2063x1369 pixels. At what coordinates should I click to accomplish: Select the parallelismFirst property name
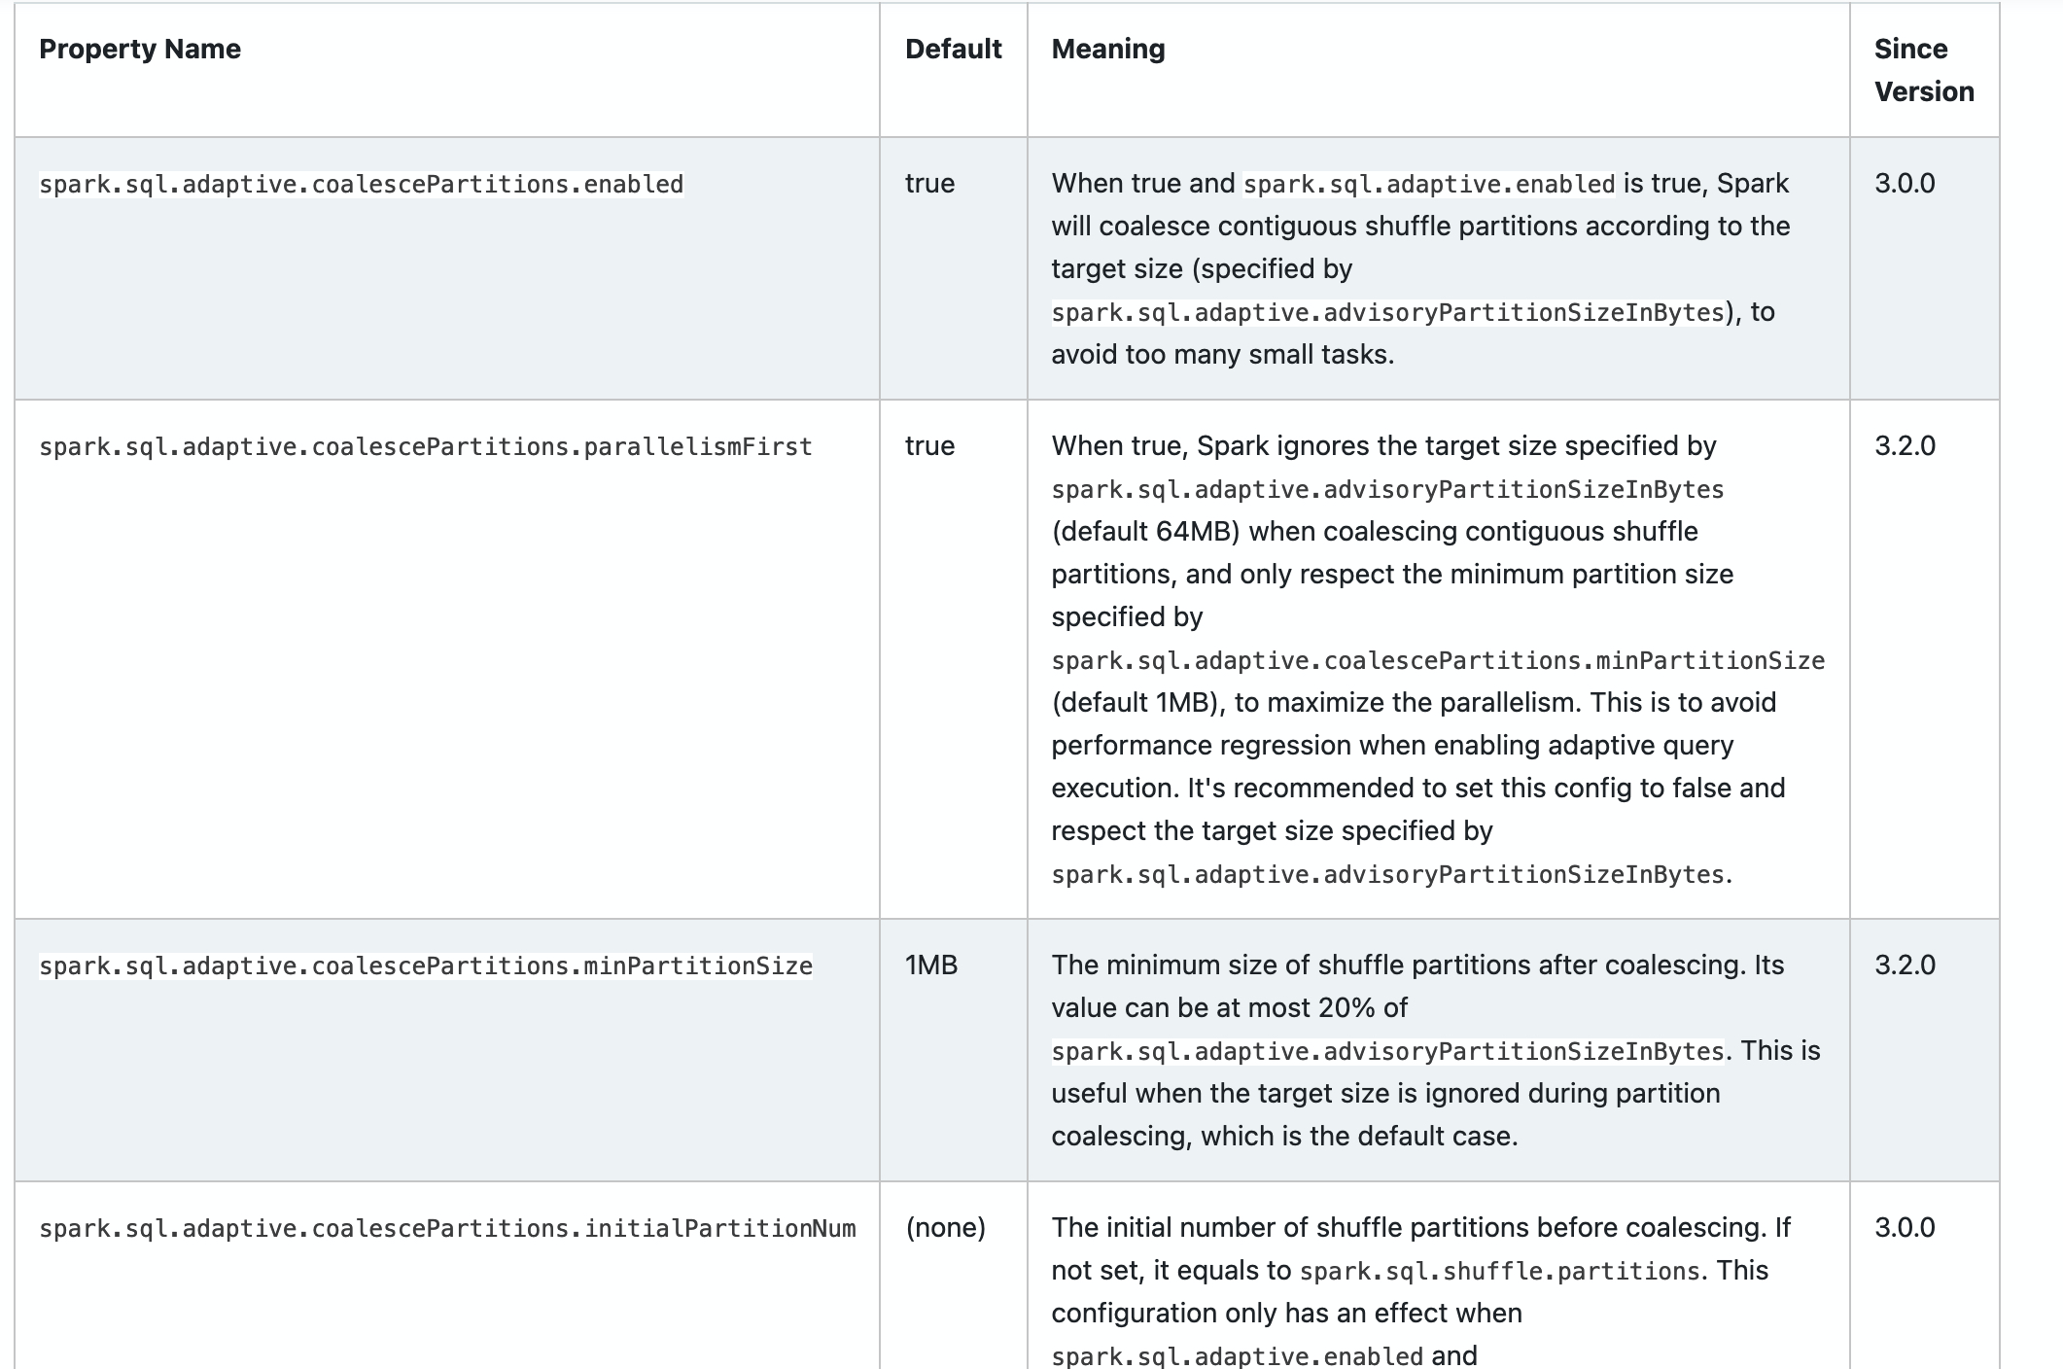pyautogui.click(x=426, y=446)
